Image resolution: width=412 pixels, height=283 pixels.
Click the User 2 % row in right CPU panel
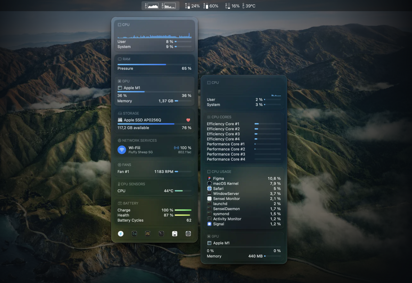[x=244, y=99]
